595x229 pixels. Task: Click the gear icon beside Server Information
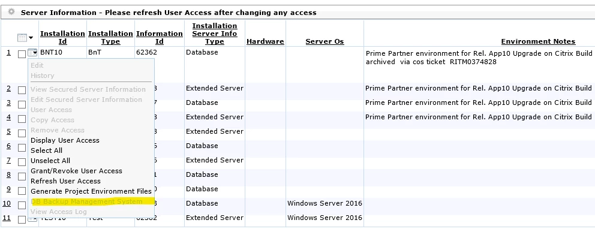click(11, 12)
